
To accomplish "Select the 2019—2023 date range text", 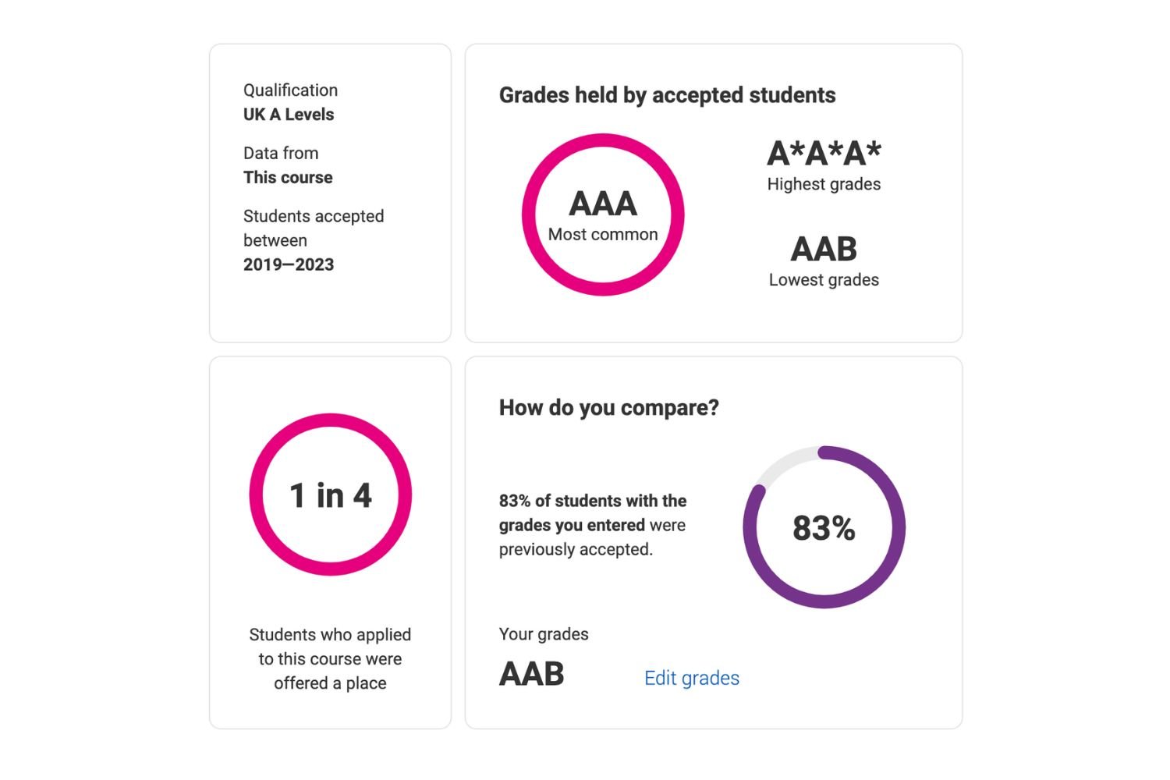I will (x=289, y=264).
